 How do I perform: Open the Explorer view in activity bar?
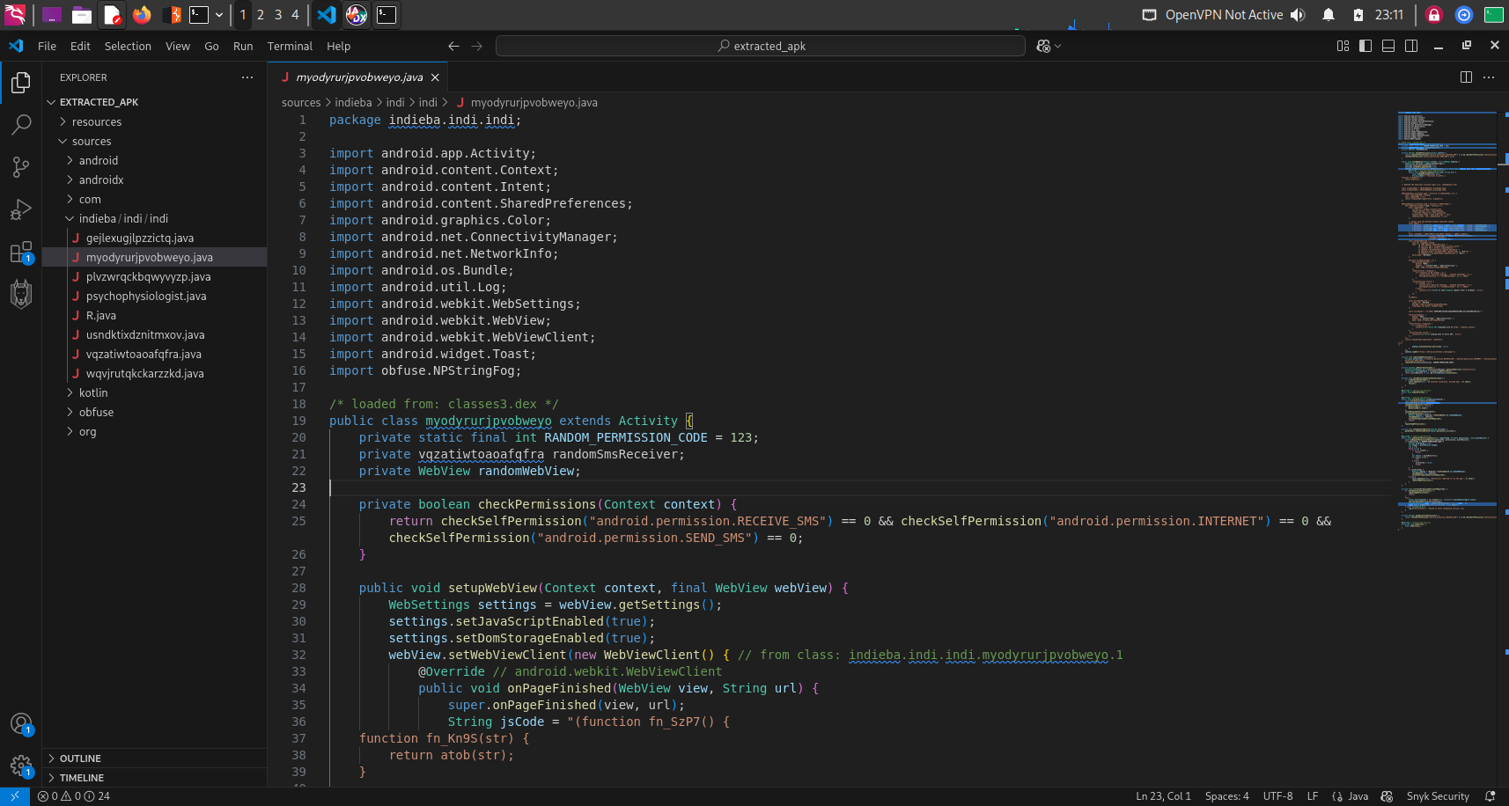pyautogui.click(x=21, y=83)
